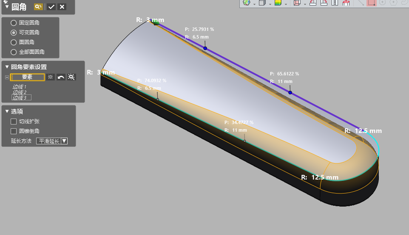Open the 延长方法 dropdown list
This screenshot has height=235, width=409.
[64, 141]
